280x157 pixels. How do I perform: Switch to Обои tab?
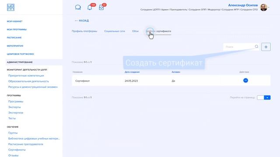coord(135,31)
